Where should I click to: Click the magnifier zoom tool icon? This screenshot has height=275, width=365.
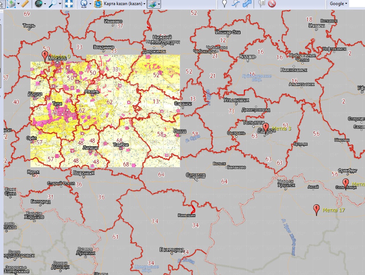pos(53,4)
